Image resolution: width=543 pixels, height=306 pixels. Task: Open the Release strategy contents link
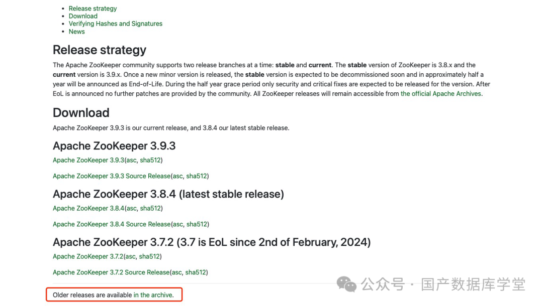tap(93, 9)
